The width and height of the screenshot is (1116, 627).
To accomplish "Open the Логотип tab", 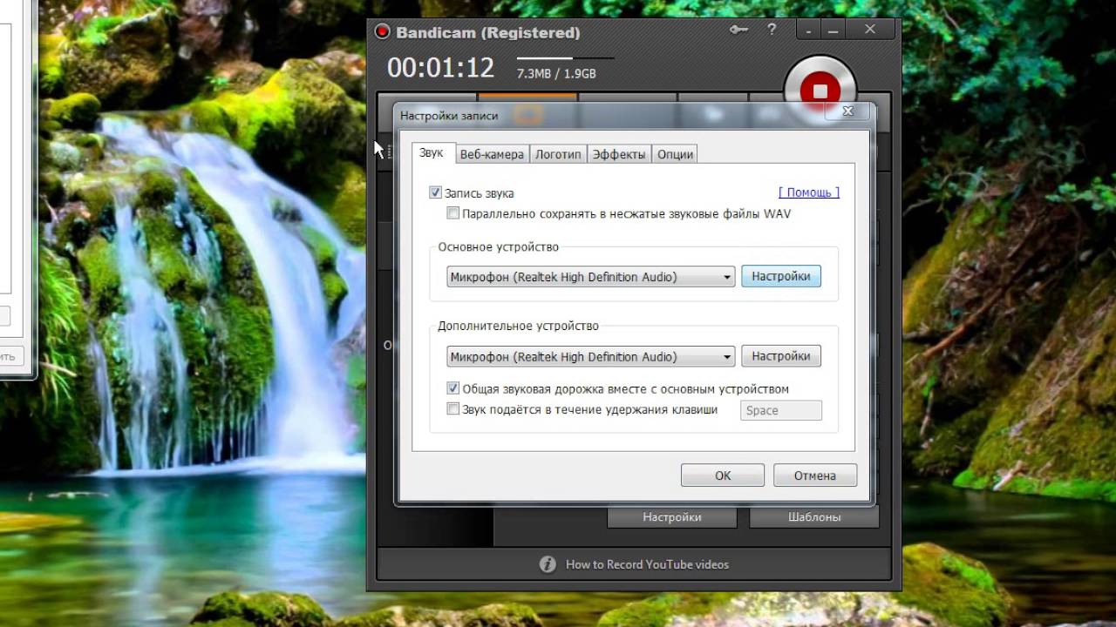I will (x=558, y=154).
